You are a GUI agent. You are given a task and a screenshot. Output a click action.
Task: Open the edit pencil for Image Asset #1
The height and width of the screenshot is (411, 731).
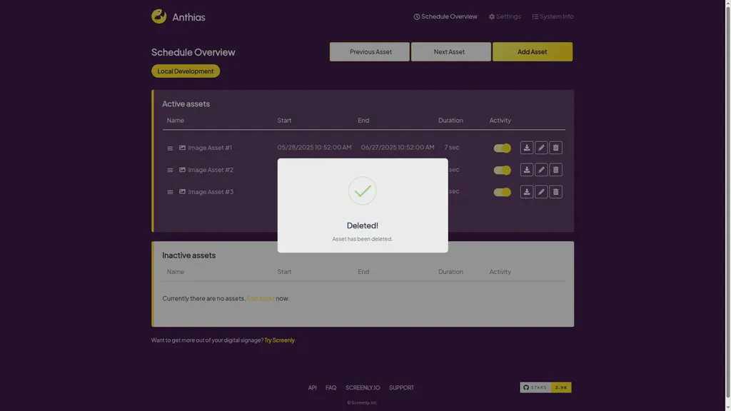tap(541, 148)
